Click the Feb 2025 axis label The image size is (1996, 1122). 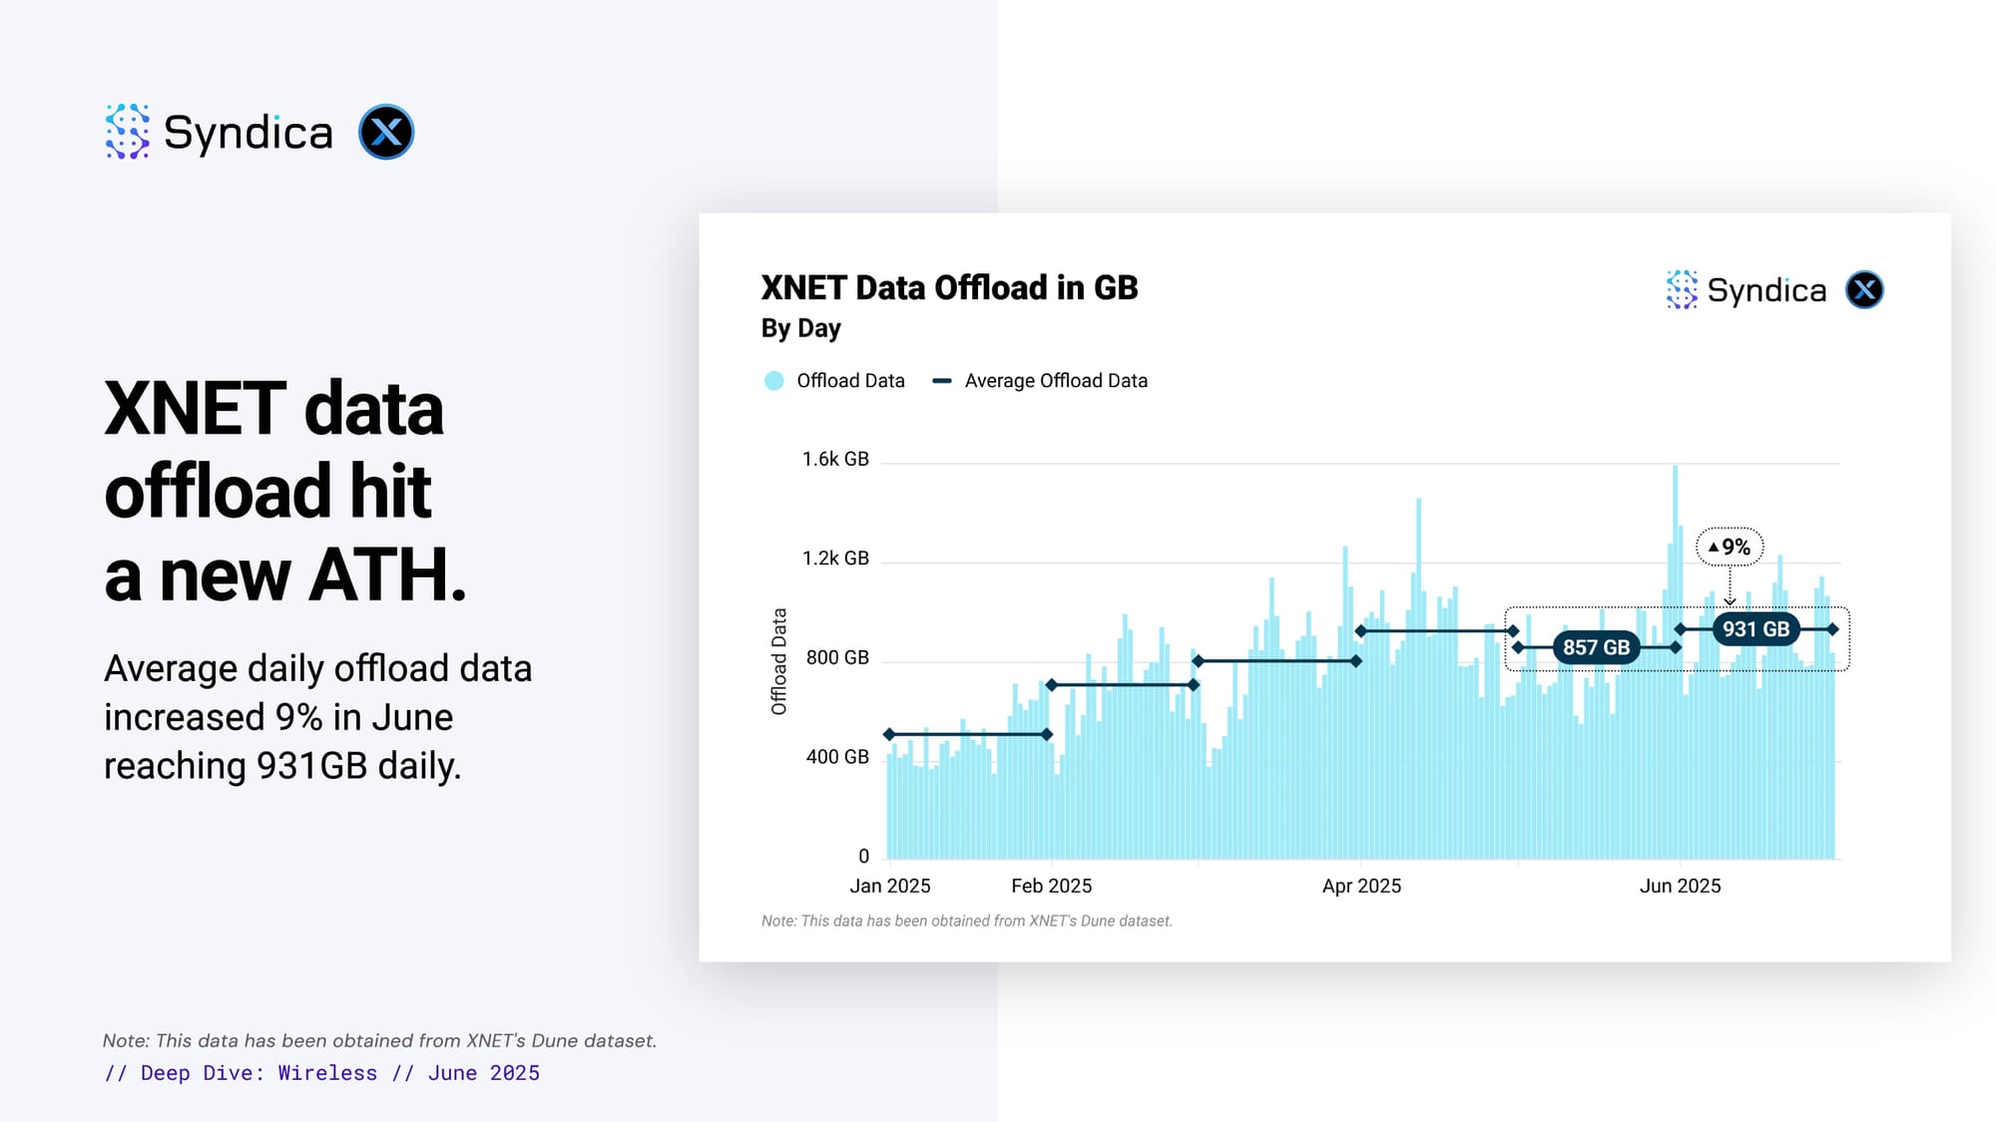pyautogui.click(x=1051, y=886)
